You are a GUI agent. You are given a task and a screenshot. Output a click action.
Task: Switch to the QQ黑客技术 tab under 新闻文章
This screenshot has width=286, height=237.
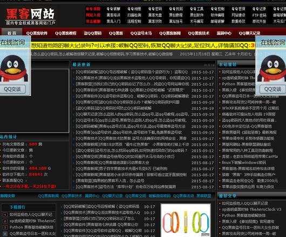point(72,196)
